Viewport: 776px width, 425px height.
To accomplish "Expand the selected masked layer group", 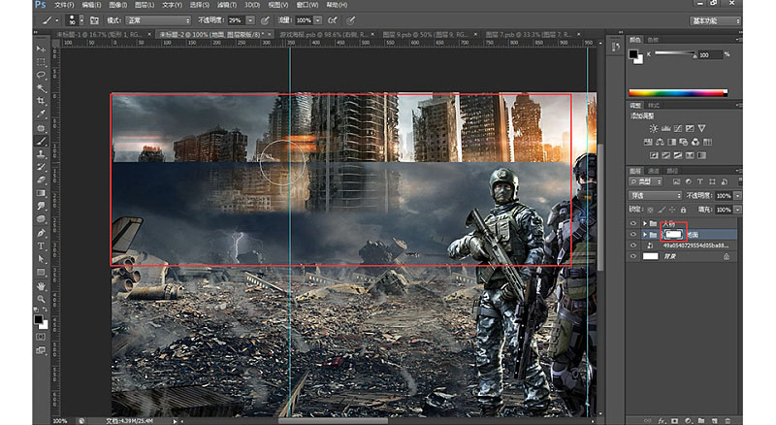I will coord(644,234).
